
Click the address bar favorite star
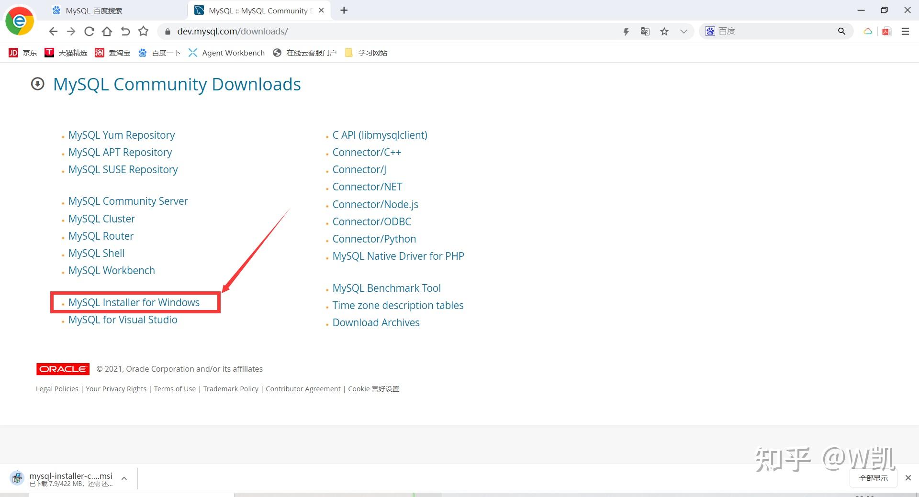664,32
